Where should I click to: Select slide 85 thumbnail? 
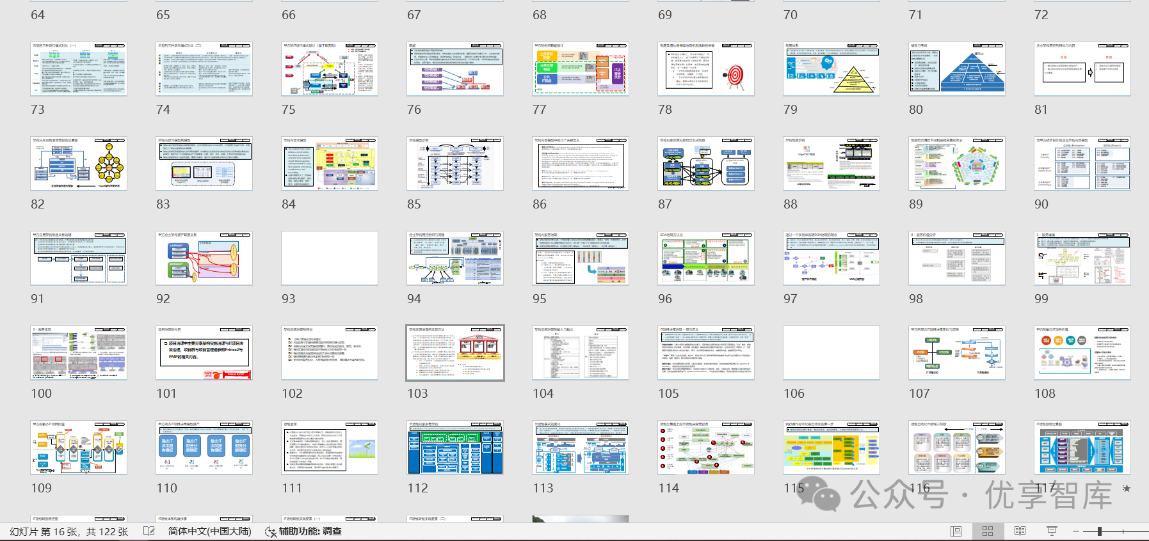click(455, 164)
